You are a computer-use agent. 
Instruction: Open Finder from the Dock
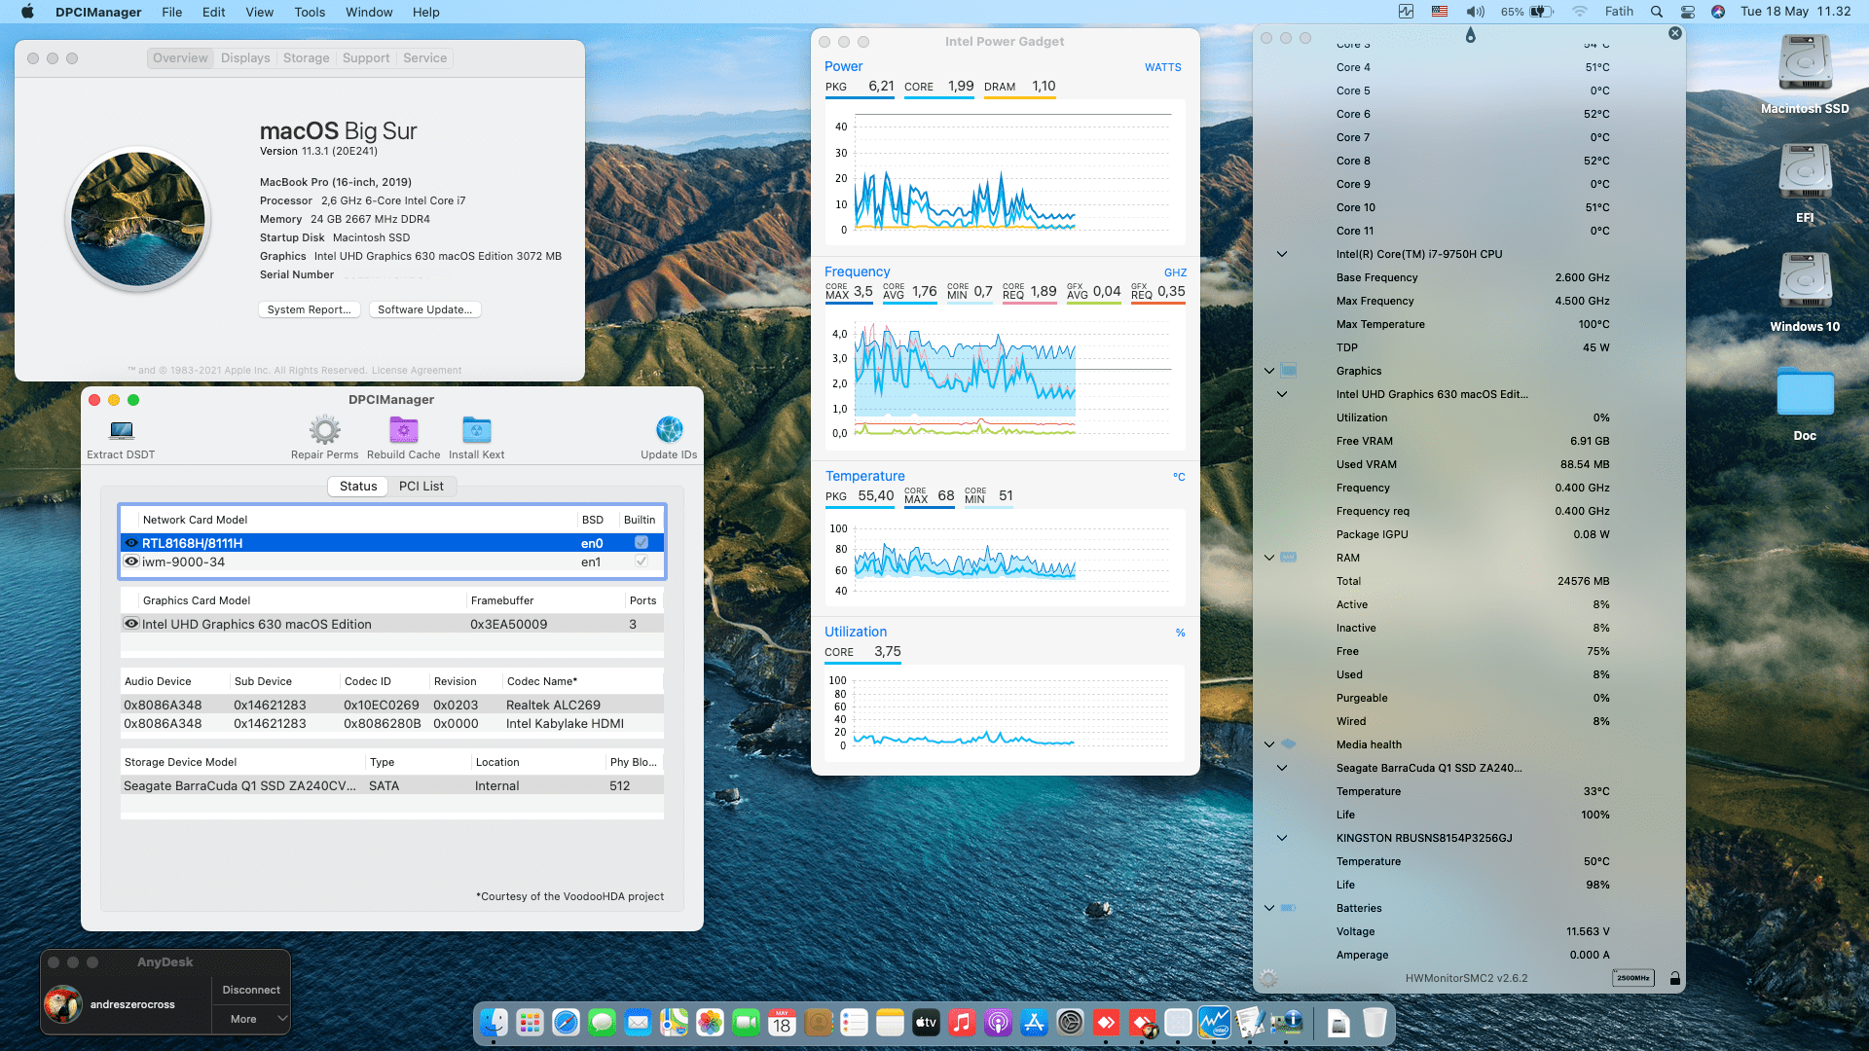[494, 1023]
